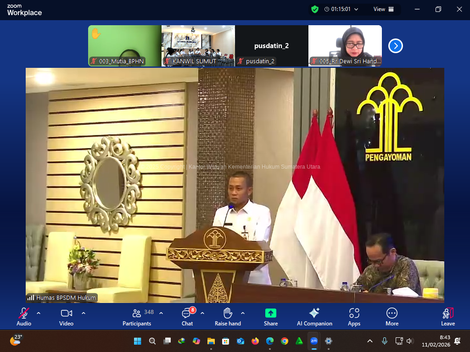Unmute the microphone via Audio button

tap(24, 317)
